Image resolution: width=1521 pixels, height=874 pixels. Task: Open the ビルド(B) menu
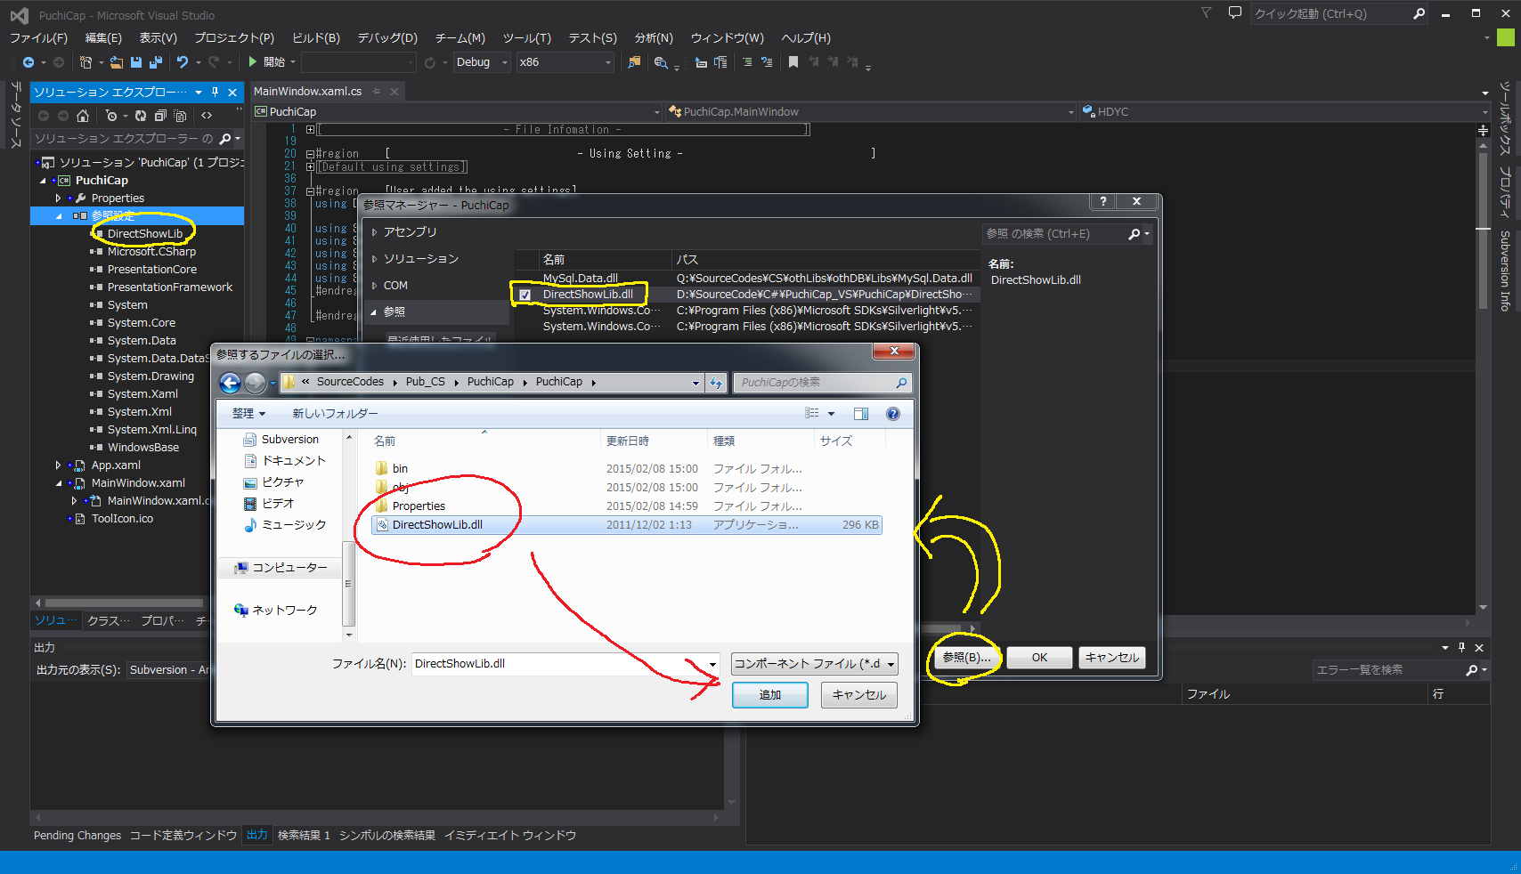click(316, 38)
